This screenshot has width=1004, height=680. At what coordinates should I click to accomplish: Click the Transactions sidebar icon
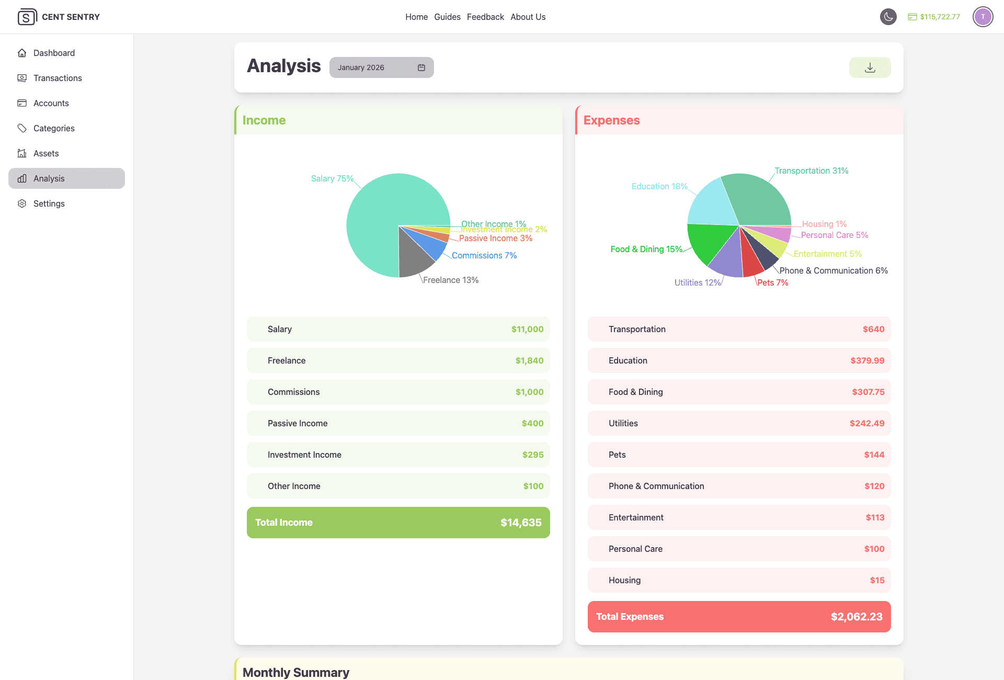[x=22, y=78]
